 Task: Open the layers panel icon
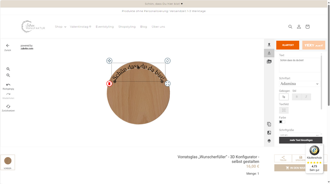(x=269, y=141)
